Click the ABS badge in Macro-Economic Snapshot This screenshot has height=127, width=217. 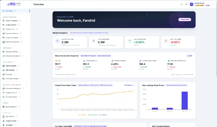[190, 56]
